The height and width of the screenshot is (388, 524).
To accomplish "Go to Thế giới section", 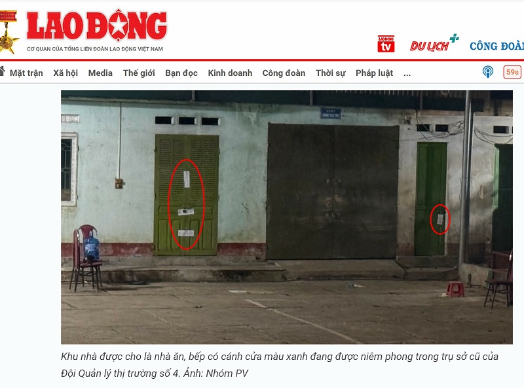I will point(139,73).
